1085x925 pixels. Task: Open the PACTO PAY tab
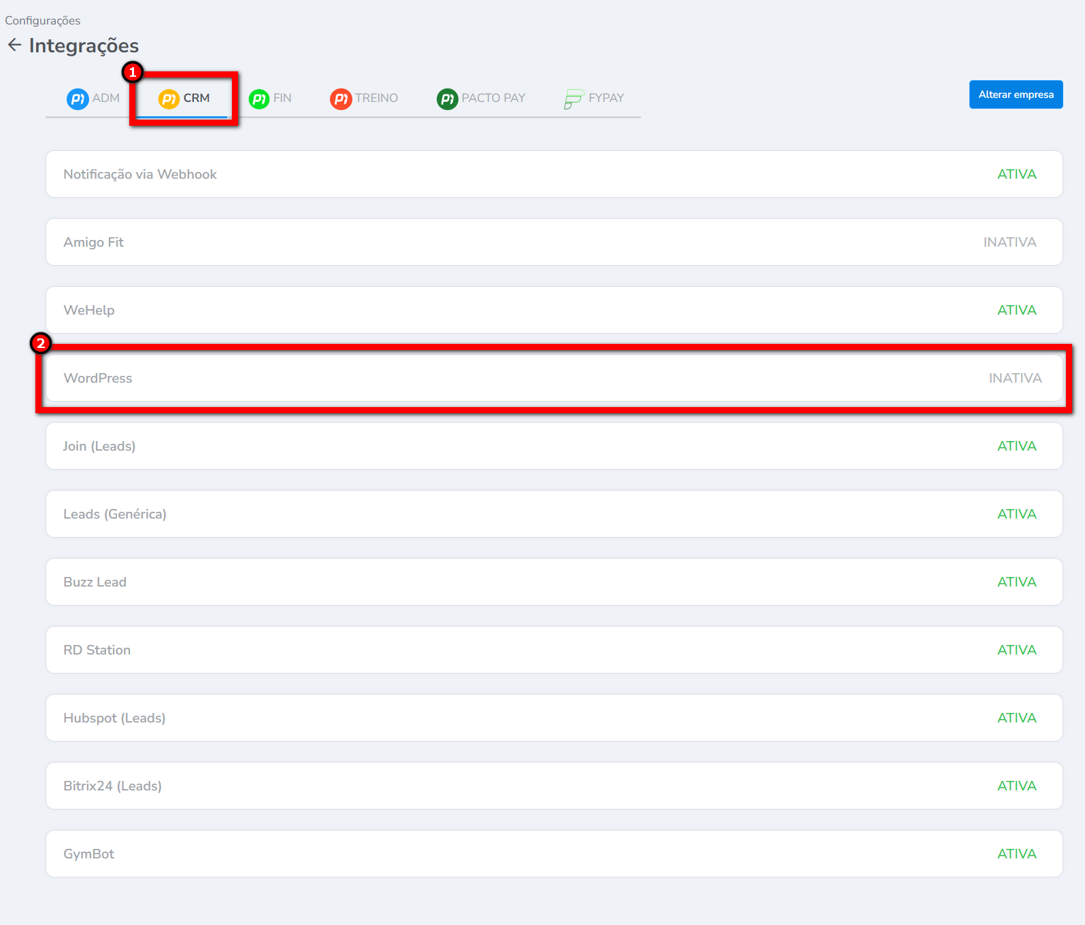tap(493, 98)
